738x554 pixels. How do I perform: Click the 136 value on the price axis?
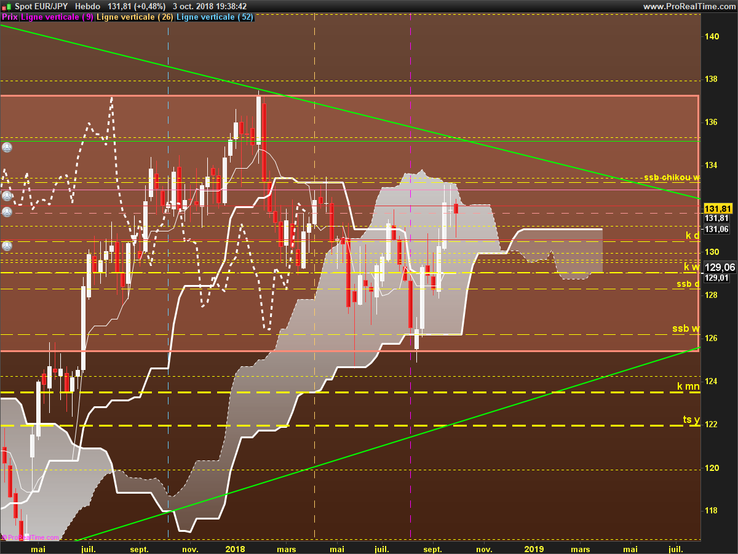[x=712, y=122]
